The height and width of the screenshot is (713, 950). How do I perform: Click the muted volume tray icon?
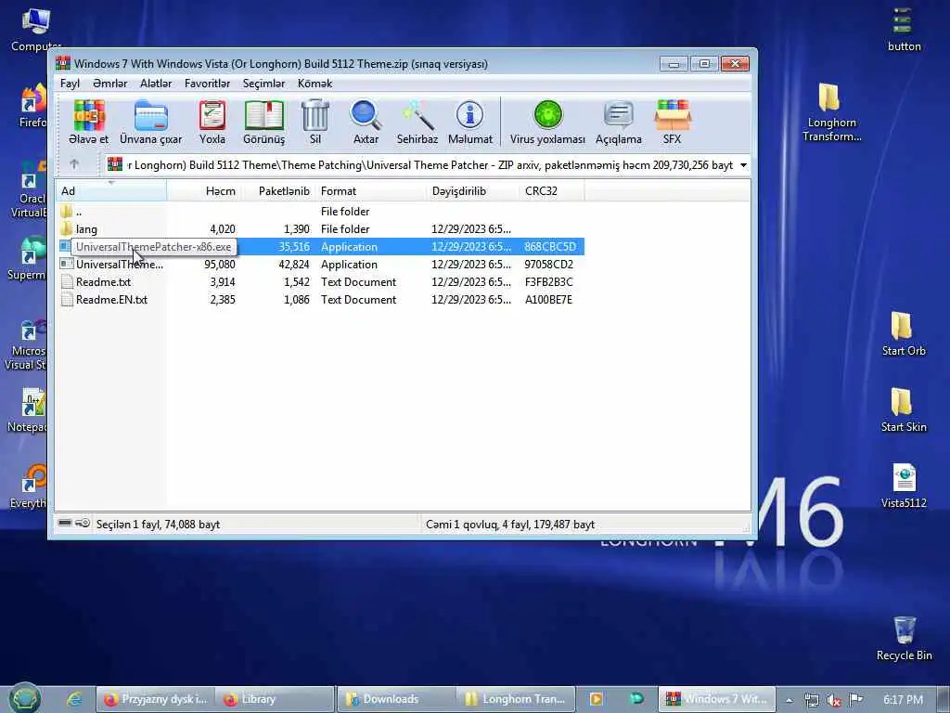point(834,700)
